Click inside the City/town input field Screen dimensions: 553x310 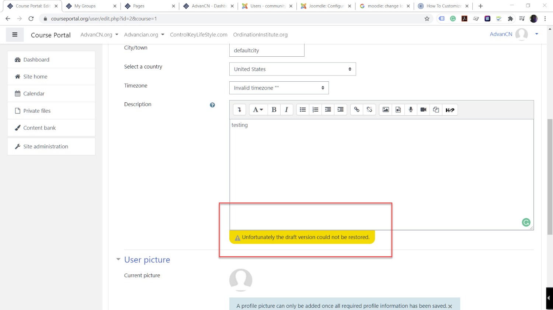click(267, 50)
